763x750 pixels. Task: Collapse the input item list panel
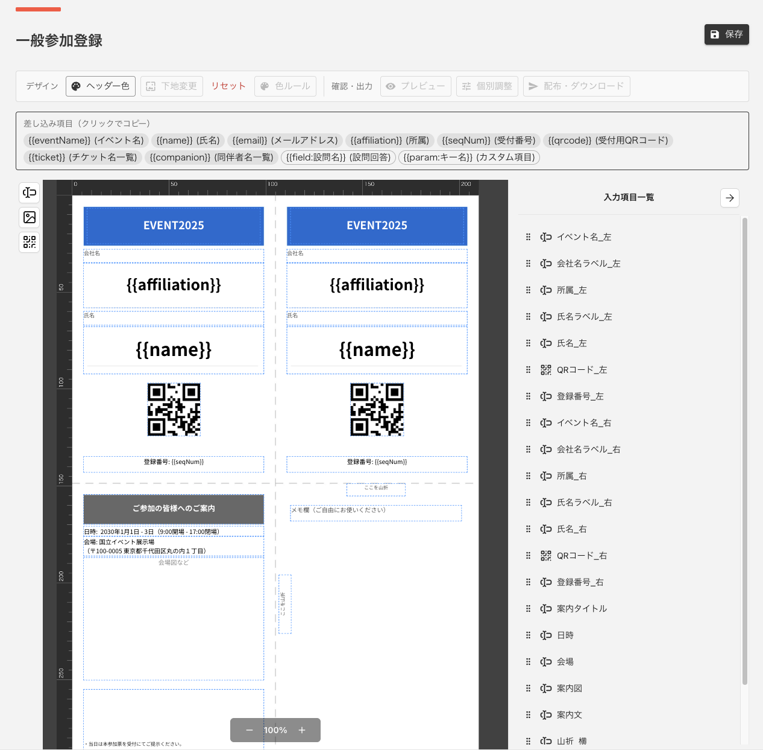tap(730, 198)
